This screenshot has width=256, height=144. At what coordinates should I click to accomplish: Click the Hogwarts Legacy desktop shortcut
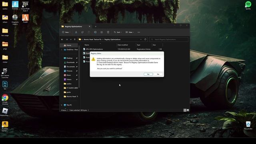[x=15, y=20]
